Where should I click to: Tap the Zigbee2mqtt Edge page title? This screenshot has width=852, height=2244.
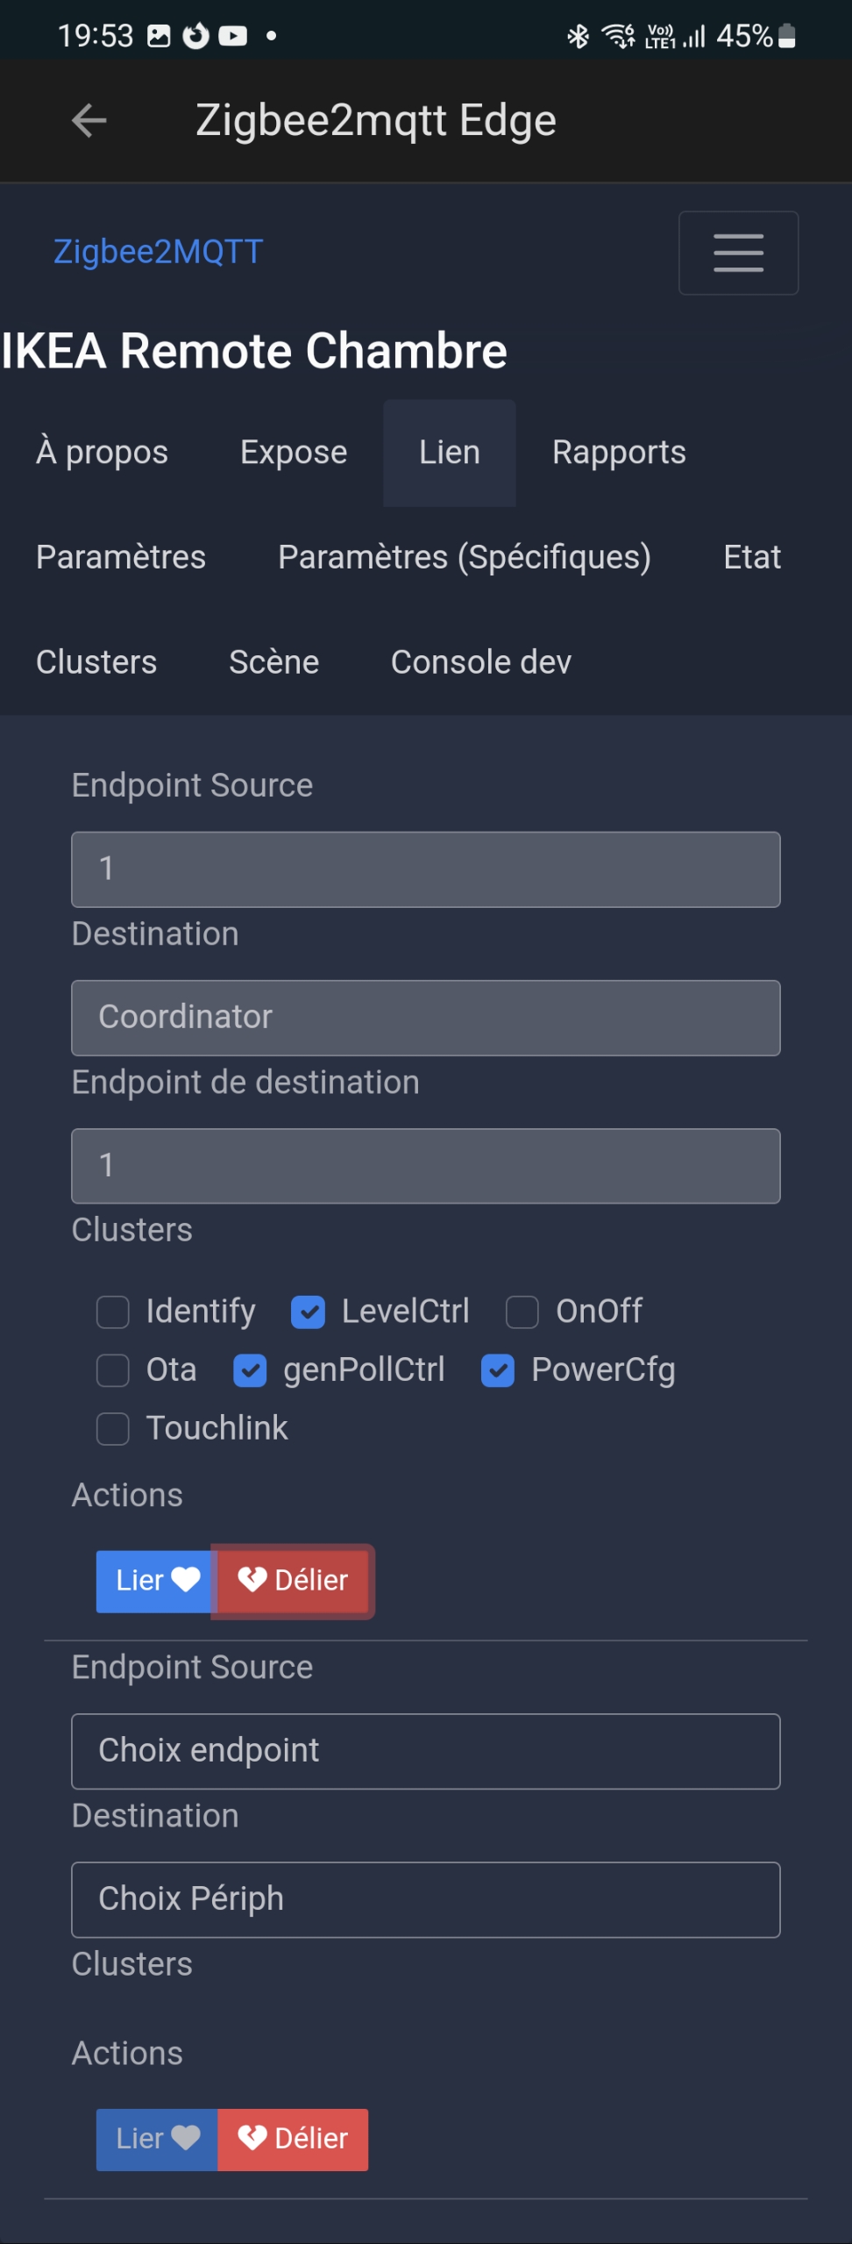(376, 121)
